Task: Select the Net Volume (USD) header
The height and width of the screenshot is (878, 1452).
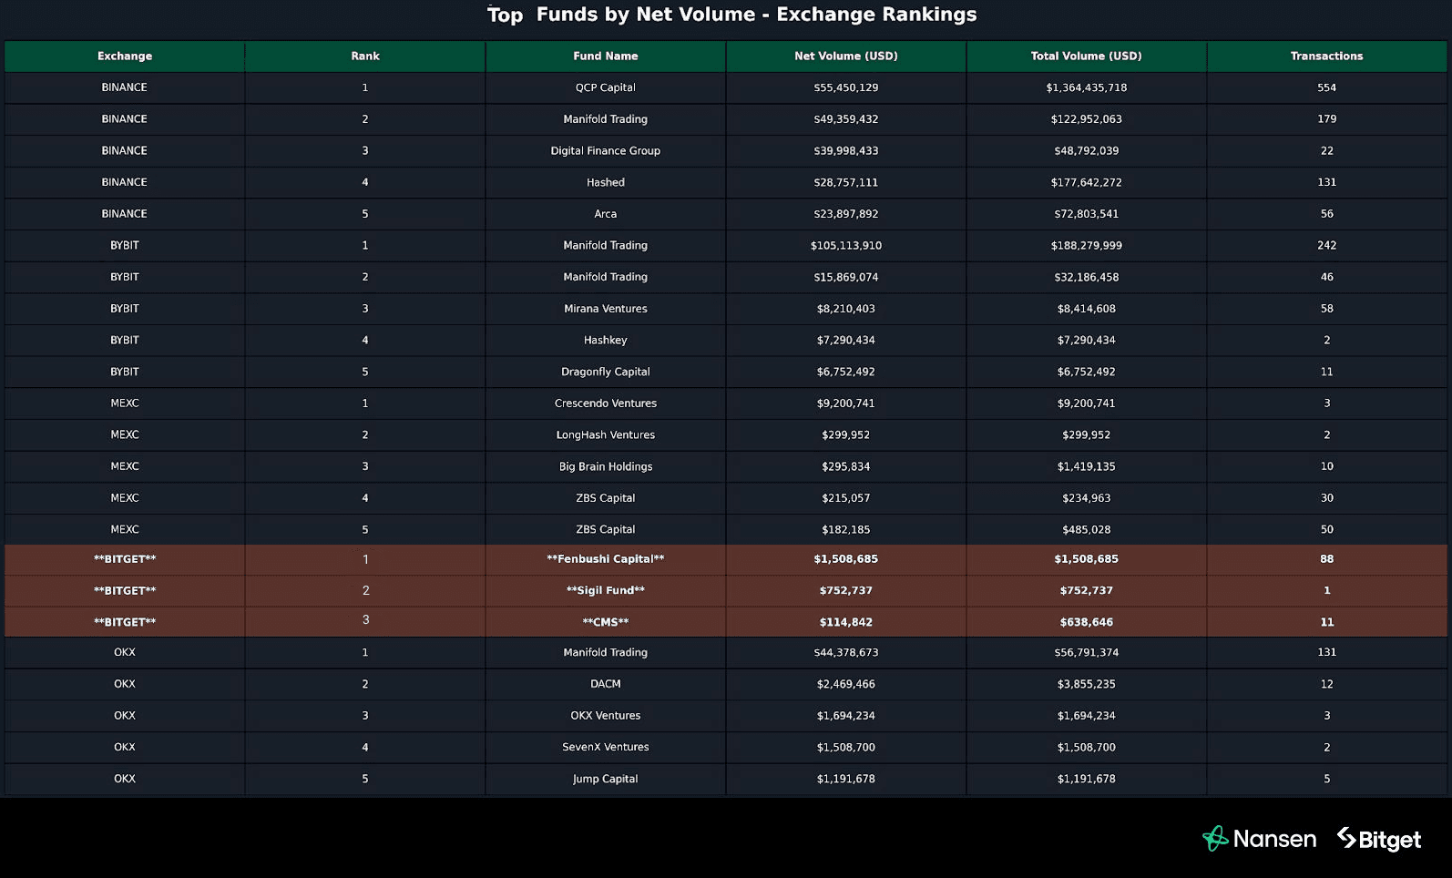Action: (x=846, y=56)
